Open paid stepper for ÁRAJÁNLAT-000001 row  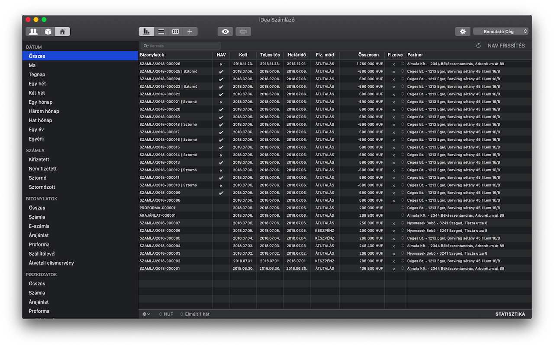(403, 215)
